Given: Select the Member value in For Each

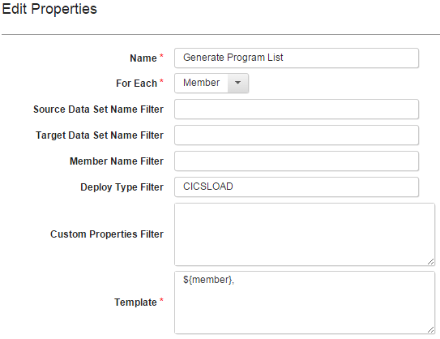Looking at the screenshot, I should (201, 83).
